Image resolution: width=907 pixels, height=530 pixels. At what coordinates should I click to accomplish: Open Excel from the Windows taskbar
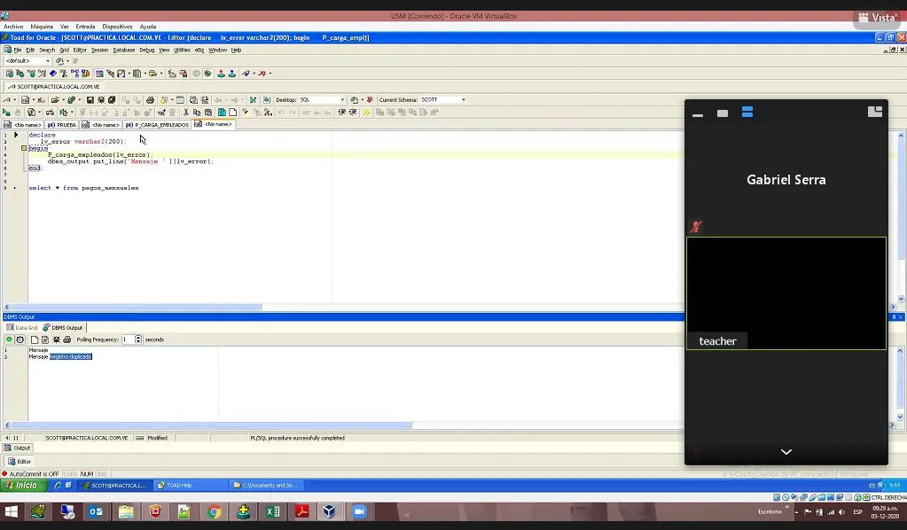click(272, 511)
